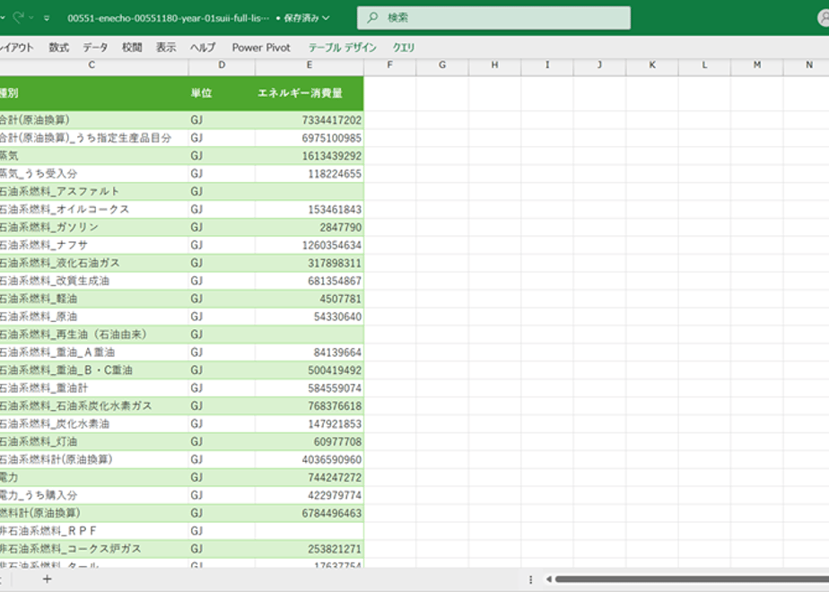Add a new sheet with plus icon
Viewport: 829px width, 592px height.
(47, 579)
